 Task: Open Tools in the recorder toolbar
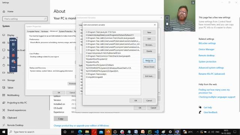tap(13, 67)
